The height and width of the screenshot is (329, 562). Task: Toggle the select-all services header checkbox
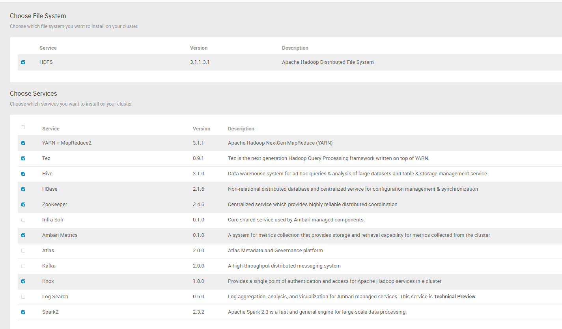pyautogui.click(x=23, y=127)
